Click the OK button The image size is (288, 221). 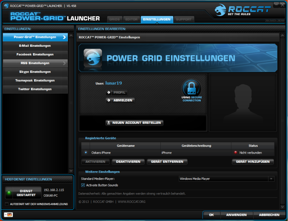click(x=211, y=215)
